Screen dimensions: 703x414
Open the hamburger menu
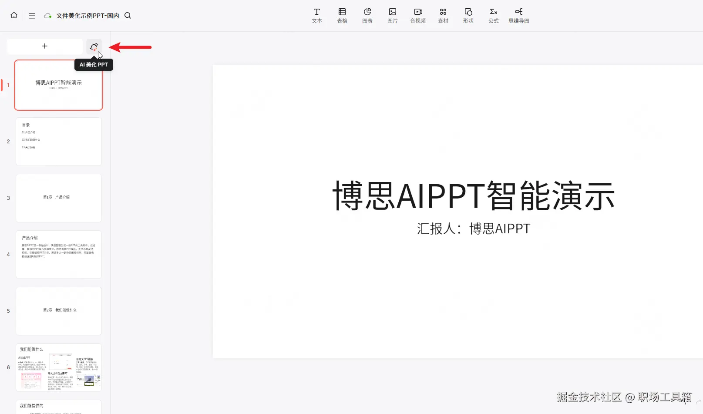click(32, 16)
